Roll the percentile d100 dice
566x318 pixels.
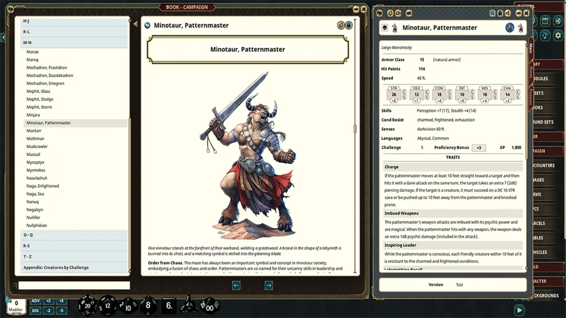pos(209,306)
